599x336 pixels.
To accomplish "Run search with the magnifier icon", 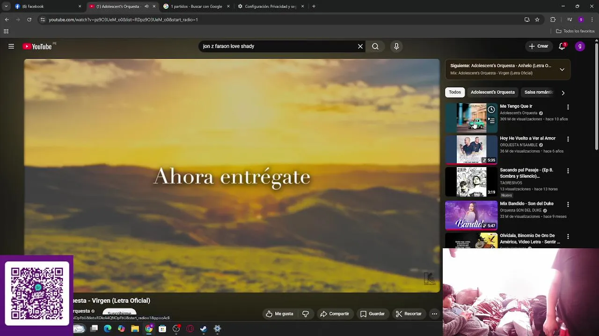I will 375,46.
